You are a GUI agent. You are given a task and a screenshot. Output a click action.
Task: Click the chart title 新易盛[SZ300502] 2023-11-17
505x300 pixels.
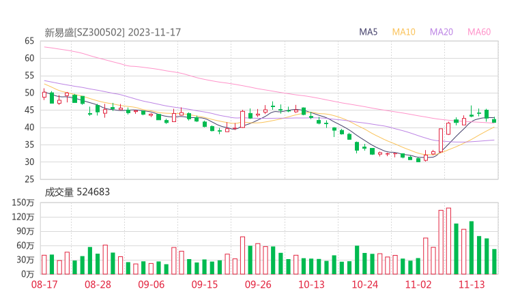coord(113,33)
